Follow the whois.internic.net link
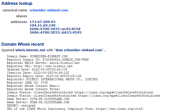Screen dimensions: 171x111 click(30, 50)
